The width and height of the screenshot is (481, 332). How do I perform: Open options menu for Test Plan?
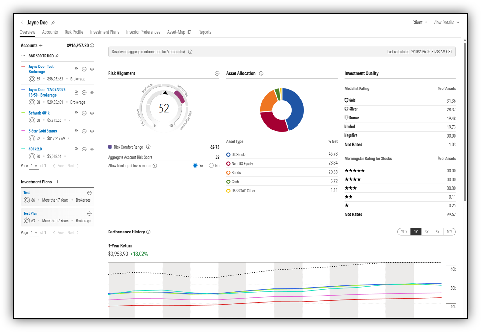coord(89,214)
